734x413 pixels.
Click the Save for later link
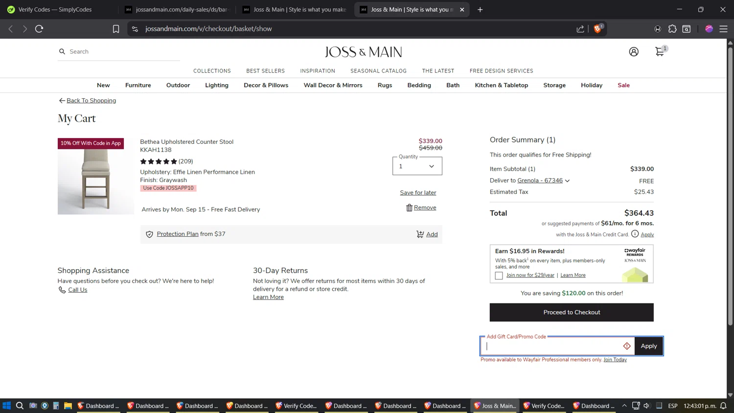(418, 193)
